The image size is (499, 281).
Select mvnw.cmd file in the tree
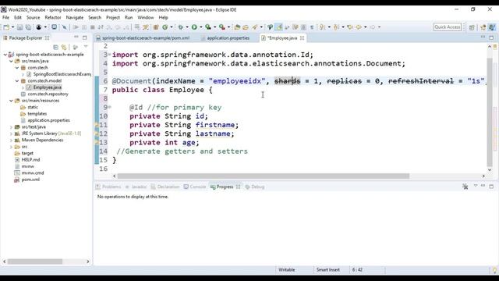33,173
